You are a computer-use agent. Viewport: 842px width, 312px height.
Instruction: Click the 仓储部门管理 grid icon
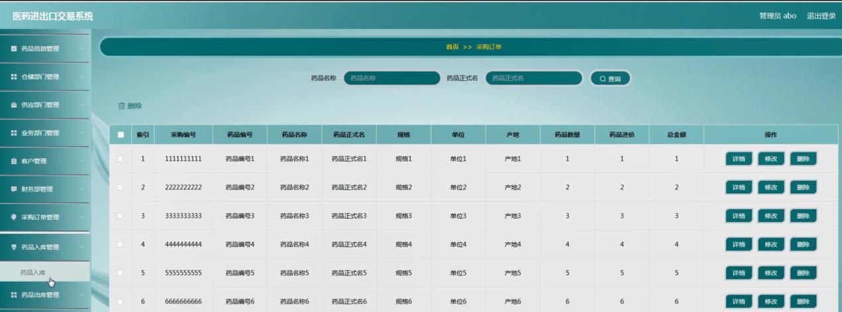tap(13, 77)
